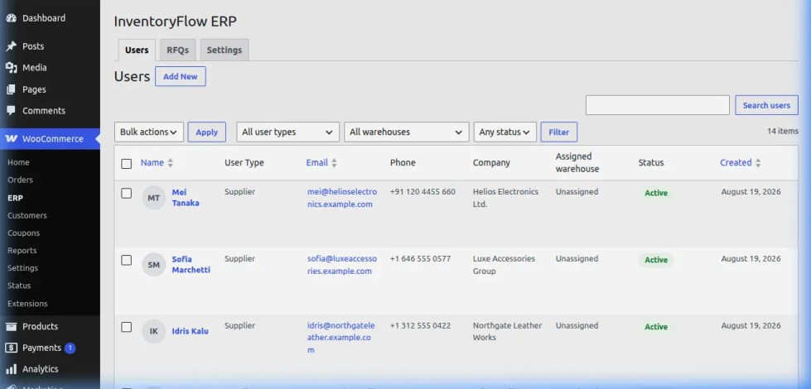
Task: Click company Northgate Leather Works
Action: 507,331
